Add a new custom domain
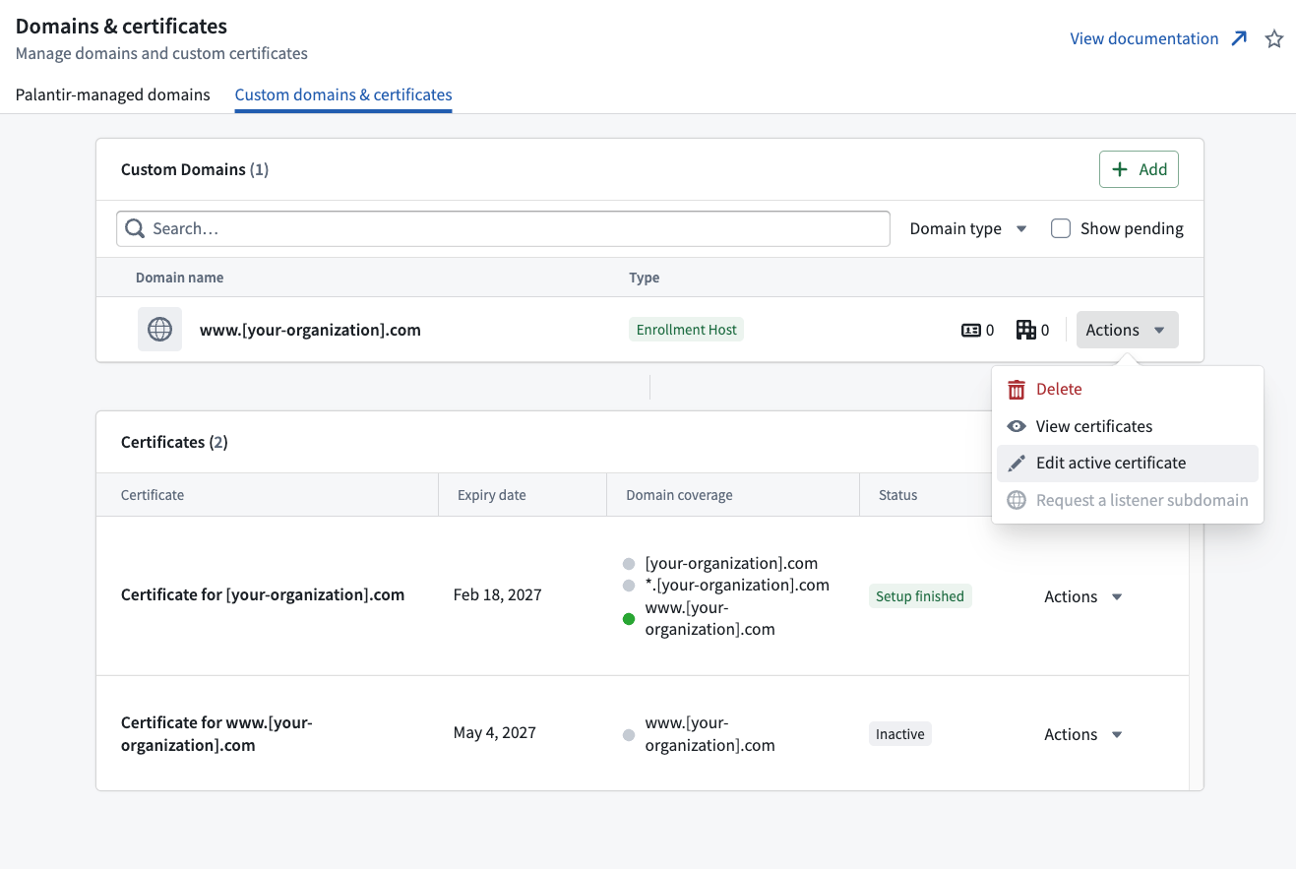 pos(1139,169)
